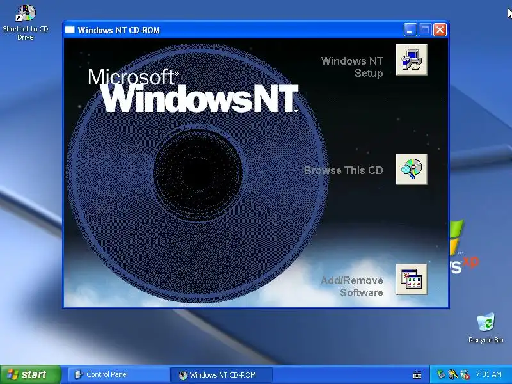Launch Windows NT Setup icon
Image resolution: width=512 pixels, height=384 pixels.
click(x=412, y=60)
